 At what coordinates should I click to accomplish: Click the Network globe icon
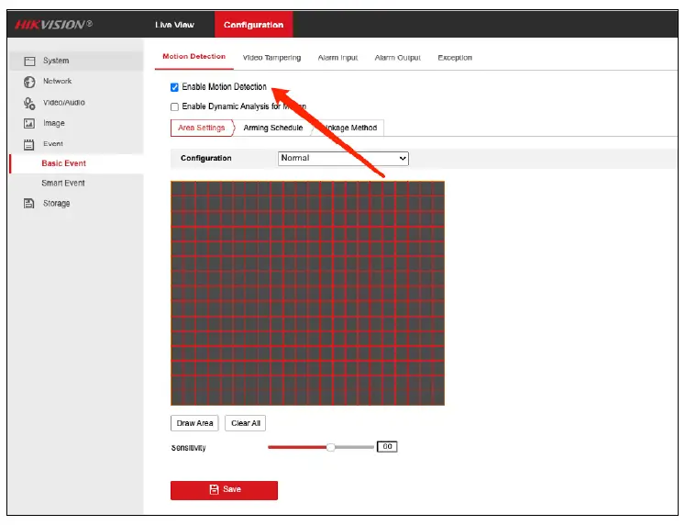29,82
